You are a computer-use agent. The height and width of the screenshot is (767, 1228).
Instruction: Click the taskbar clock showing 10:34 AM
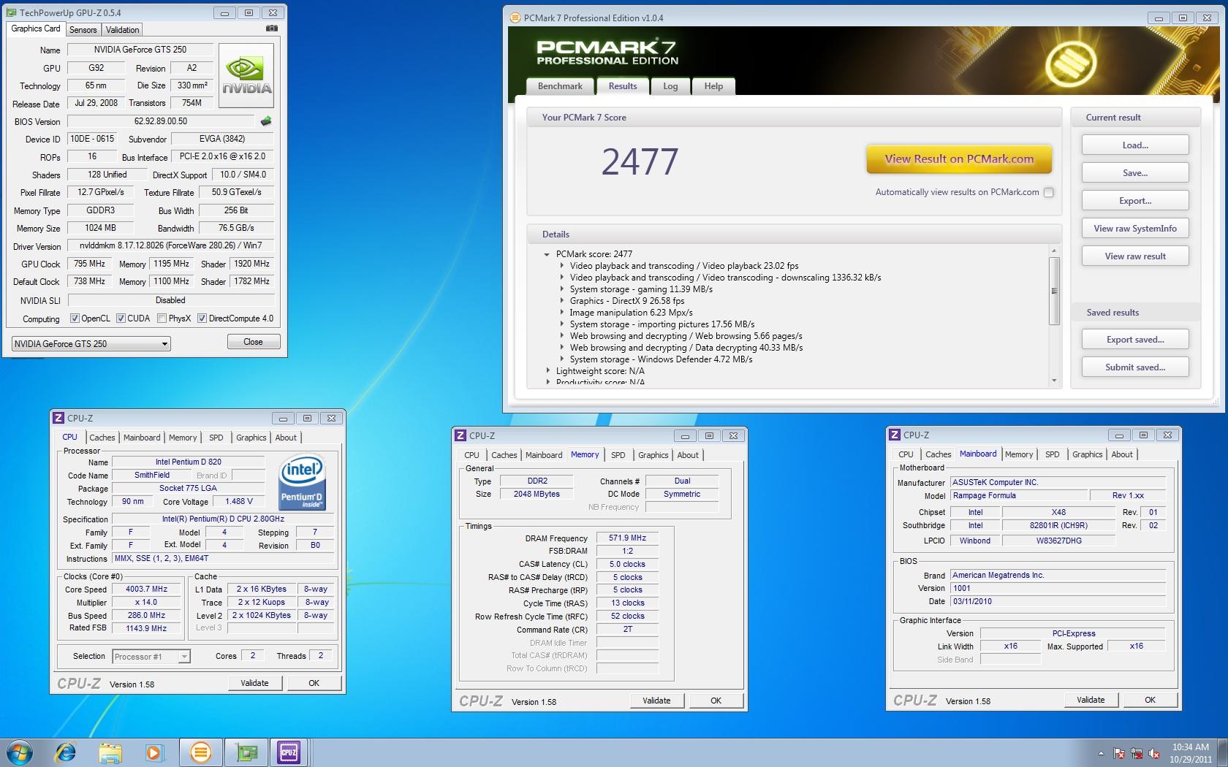pos(1190,753)
